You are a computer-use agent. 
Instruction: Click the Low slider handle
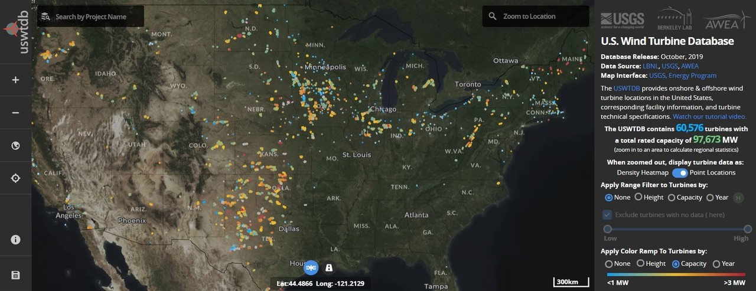[x=607, y=229]
